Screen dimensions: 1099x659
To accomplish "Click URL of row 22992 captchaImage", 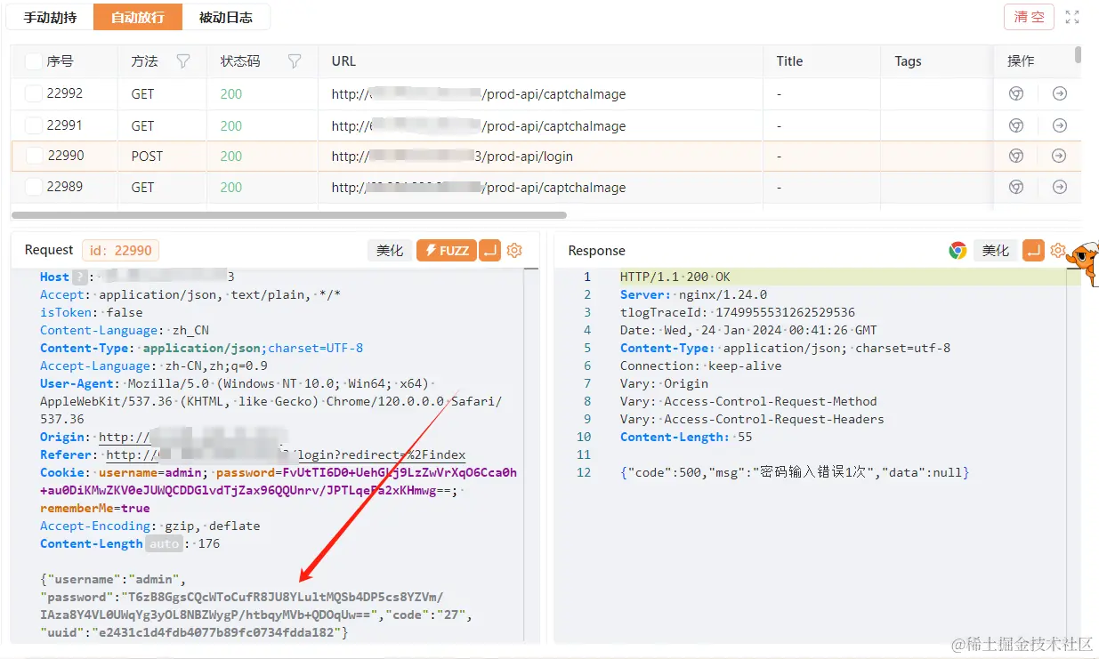I will tap(479, 93).
